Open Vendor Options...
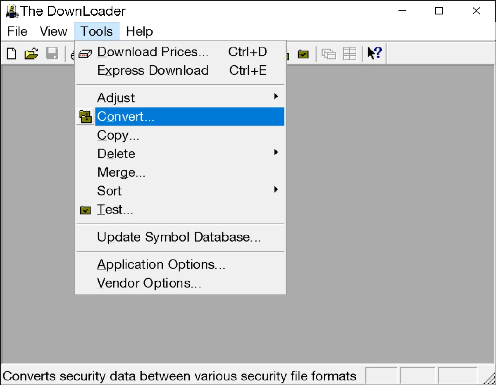Image resolution: width=496 pixels, height=385 pixels. (x=149, y=283)
